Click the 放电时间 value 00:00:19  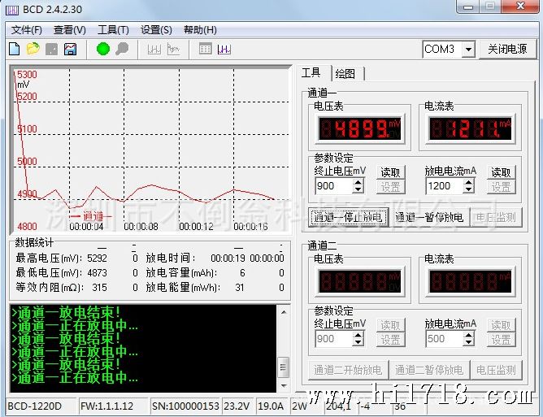point(228,258)
